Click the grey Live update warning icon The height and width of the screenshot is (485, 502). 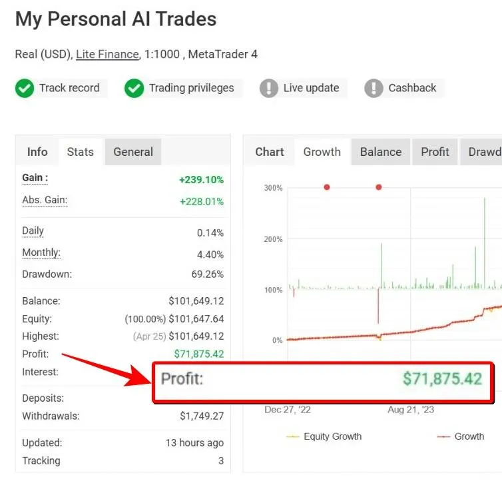tap(269, 88)
